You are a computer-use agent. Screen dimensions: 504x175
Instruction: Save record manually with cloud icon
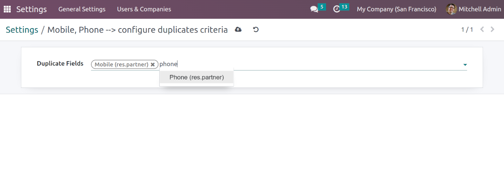click(238, 29)
